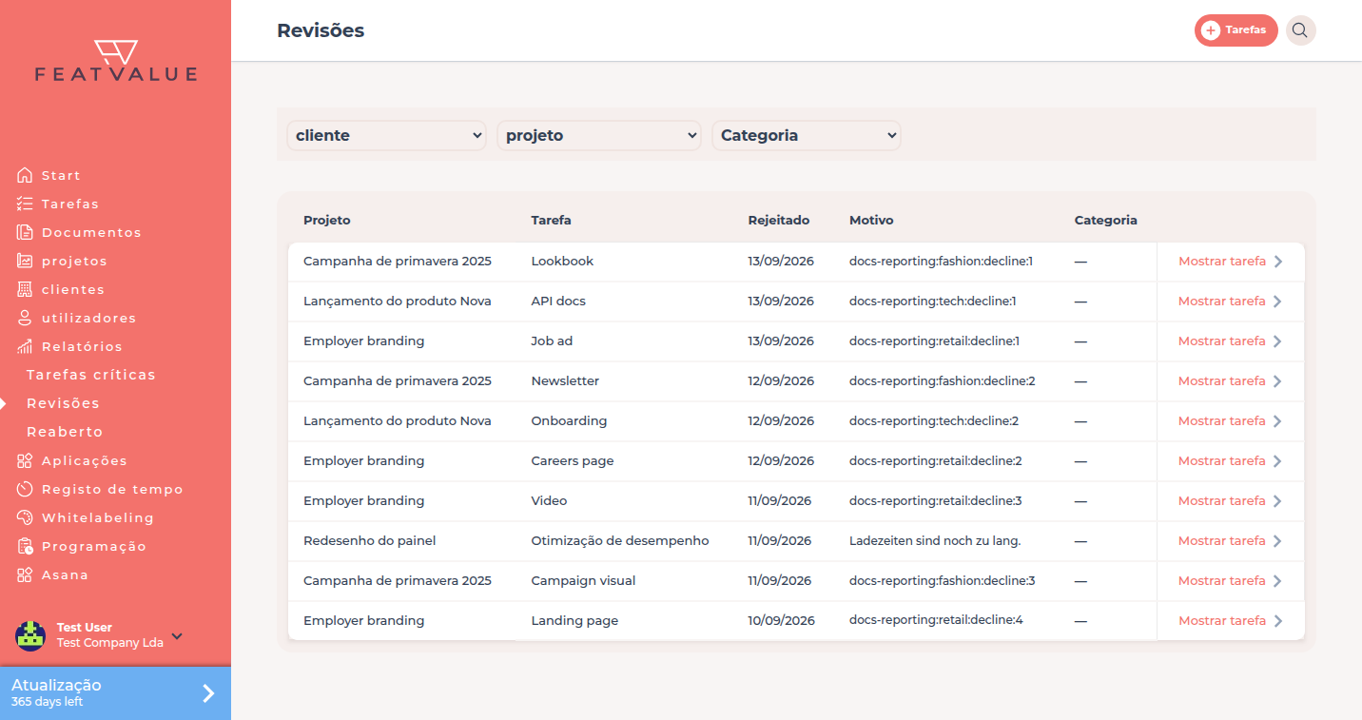Image resolution: width=1362 pixels, height=720 pixels.
Task: Click chevron arrow in API docs row
Action: [x=1278, y=302]
